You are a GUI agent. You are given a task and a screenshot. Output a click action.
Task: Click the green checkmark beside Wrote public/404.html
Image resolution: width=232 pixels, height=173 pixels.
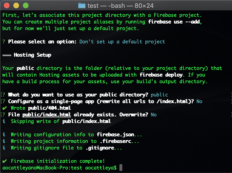tap(4, 108)
